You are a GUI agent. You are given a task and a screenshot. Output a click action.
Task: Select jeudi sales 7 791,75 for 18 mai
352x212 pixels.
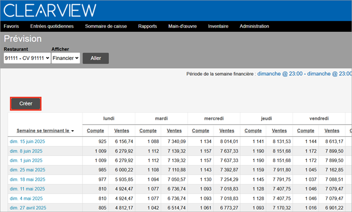(x=282, y=180)
